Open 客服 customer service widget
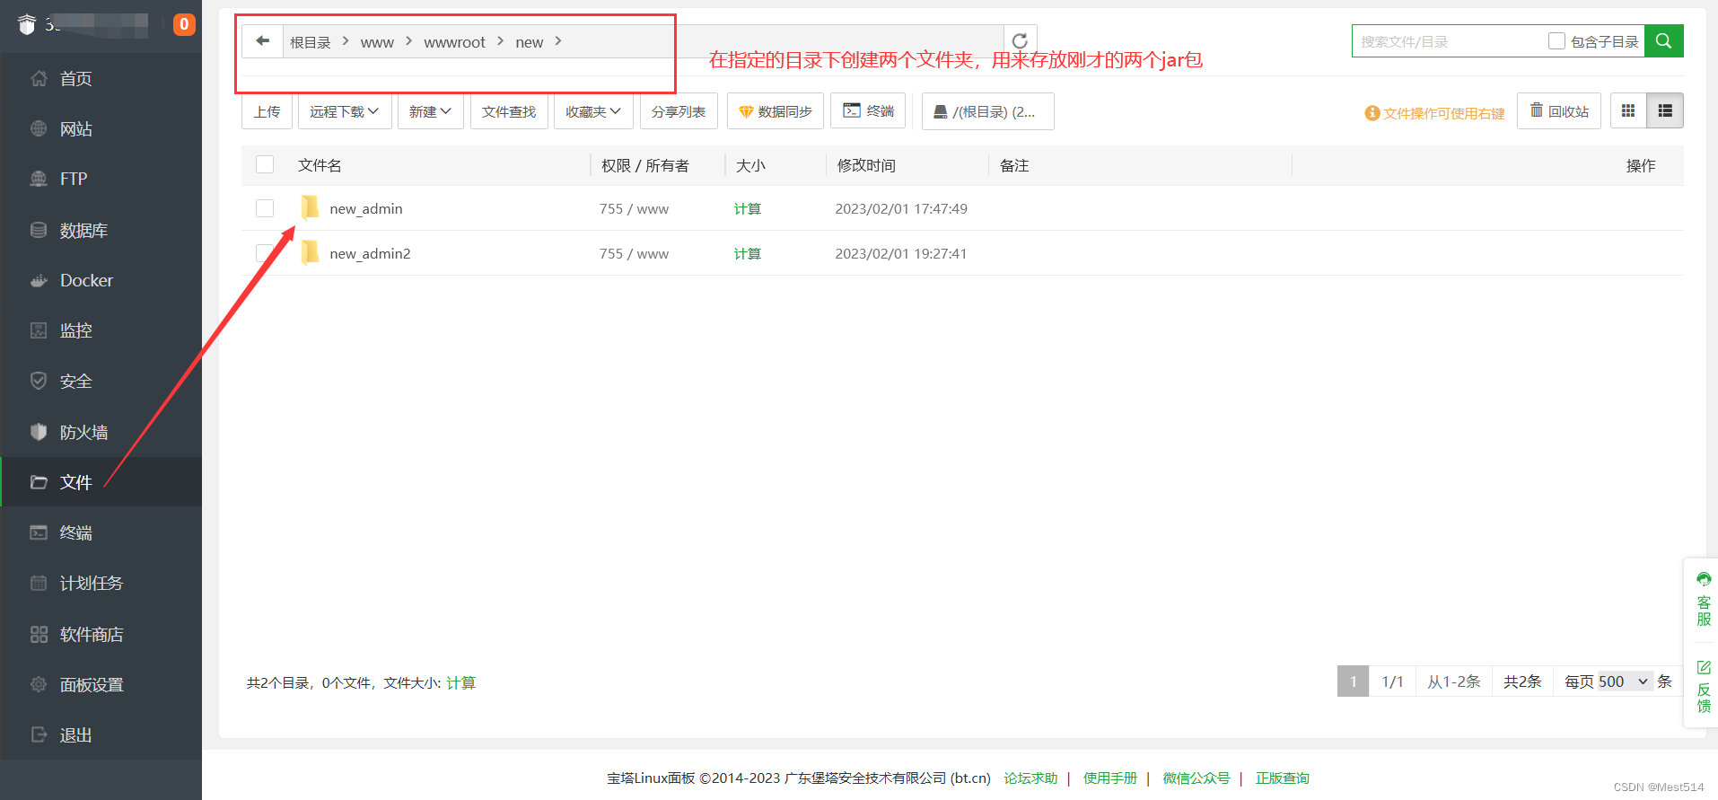1718x800 pixels. click(x=1703, y=599)
